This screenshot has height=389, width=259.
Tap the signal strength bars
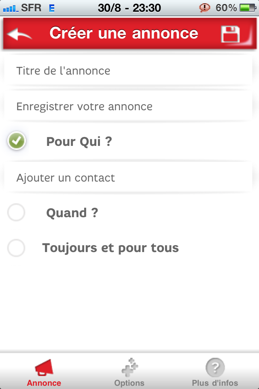pyautogui.click(x=11, y=9)
